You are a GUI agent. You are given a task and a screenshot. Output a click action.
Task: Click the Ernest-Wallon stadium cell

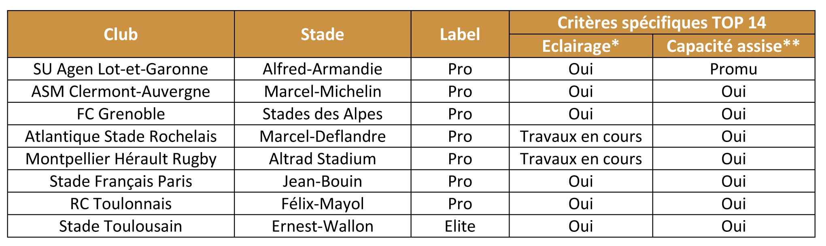[x=322, y=226]
